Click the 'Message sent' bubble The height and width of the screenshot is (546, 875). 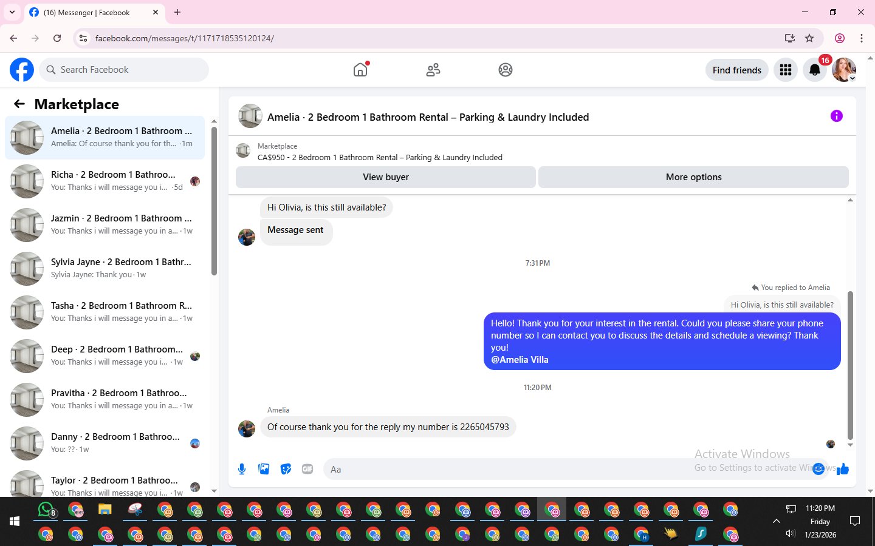pos(296,231)
